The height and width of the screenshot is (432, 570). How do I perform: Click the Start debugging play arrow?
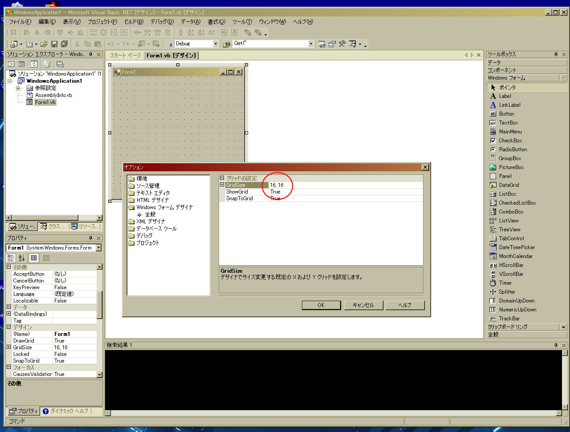(x=171, y=44)
